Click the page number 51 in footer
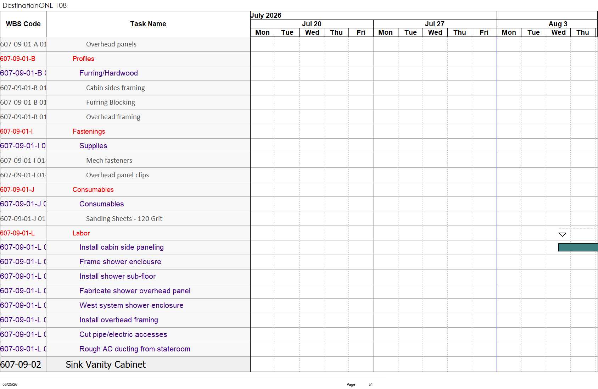598x389 pixels. [370, 384]
